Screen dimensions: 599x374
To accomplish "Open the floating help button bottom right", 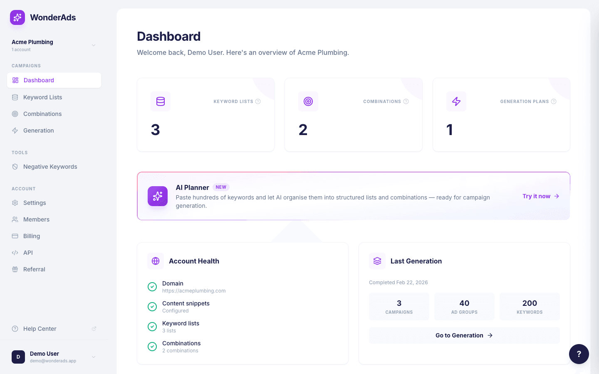I will click(x=579, y=354).
